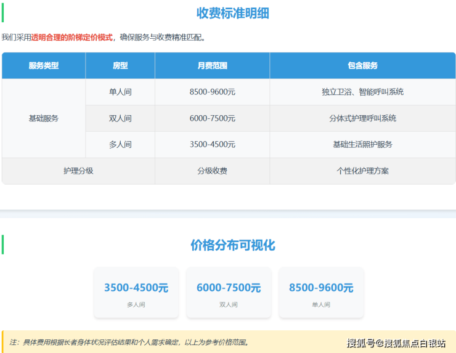Screen dimensions: 456x353
Task: Click the 双人间 cell in the table
Action: coord(120,118)
